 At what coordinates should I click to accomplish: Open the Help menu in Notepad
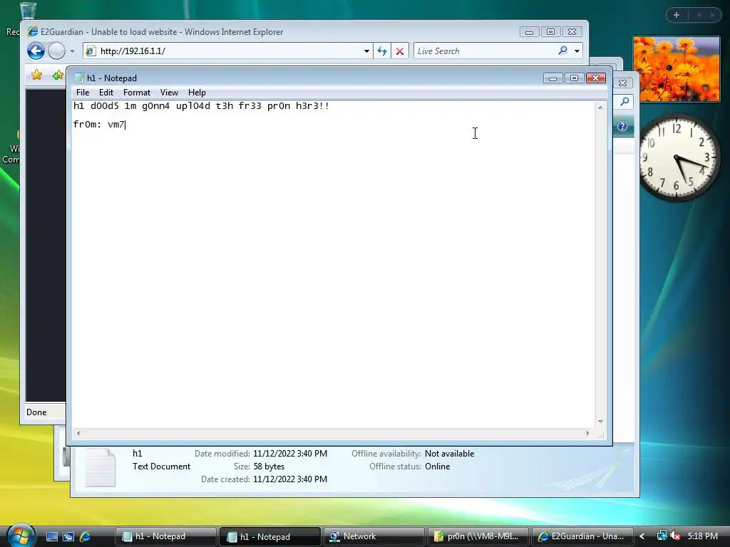tap(197, 93)
